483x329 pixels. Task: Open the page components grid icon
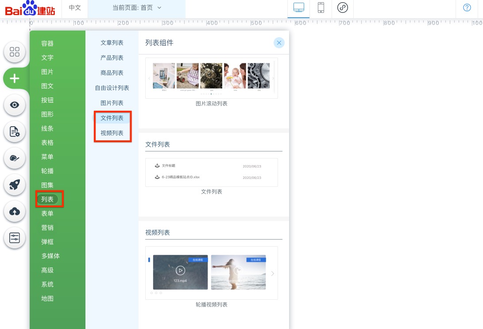tap(15, 52)
